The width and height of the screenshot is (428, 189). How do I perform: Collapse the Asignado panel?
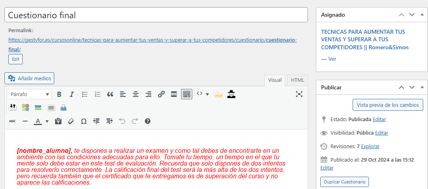(x=422, y=15)
